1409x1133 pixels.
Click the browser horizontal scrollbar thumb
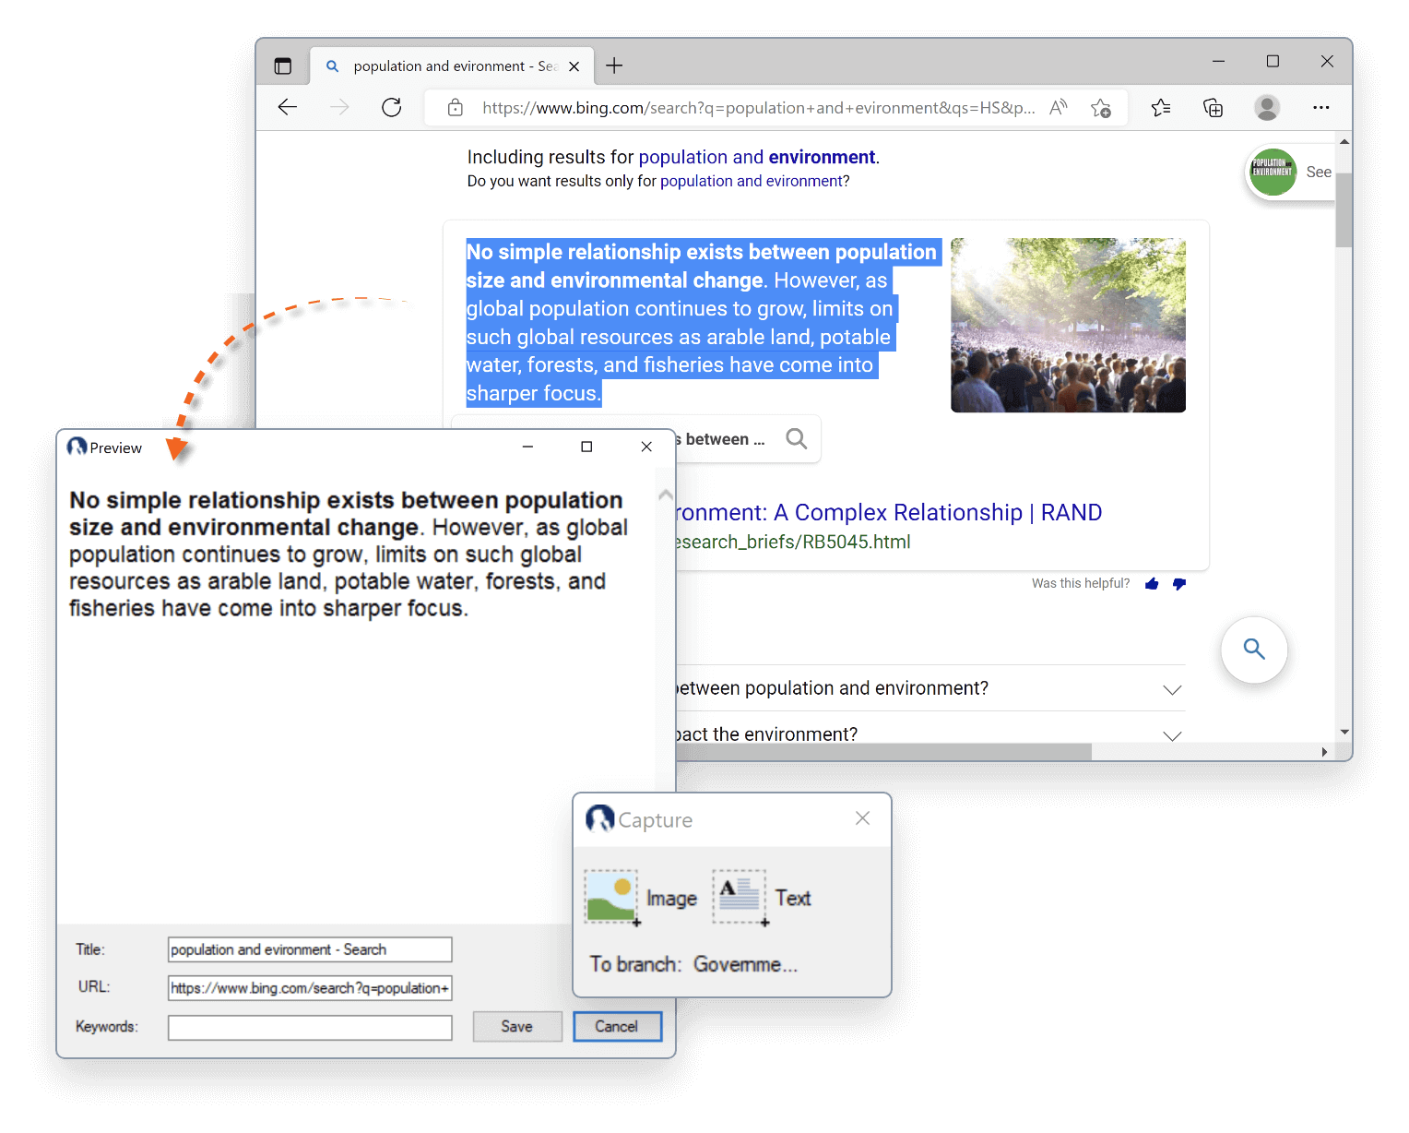pos(883,752)
